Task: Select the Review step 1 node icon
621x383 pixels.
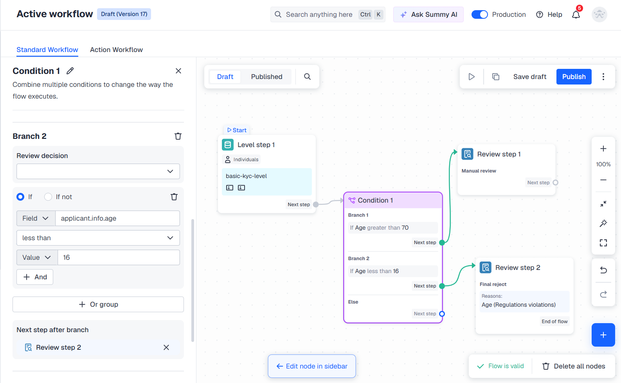Action: click(468, 154)
